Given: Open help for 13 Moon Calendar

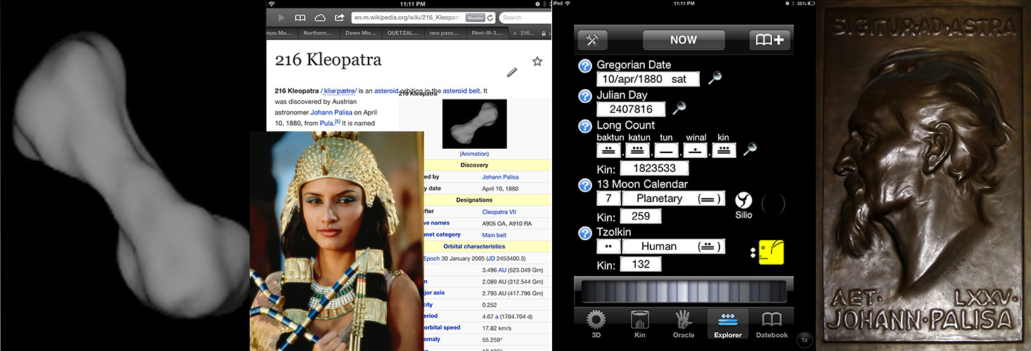Looking at the screenshot, I should coord(585,185).
